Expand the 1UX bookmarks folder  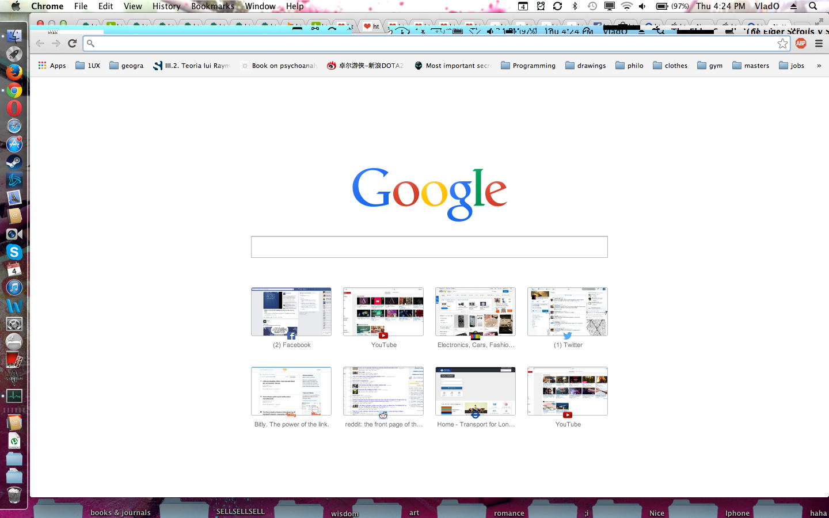click(x=88, y=66)
